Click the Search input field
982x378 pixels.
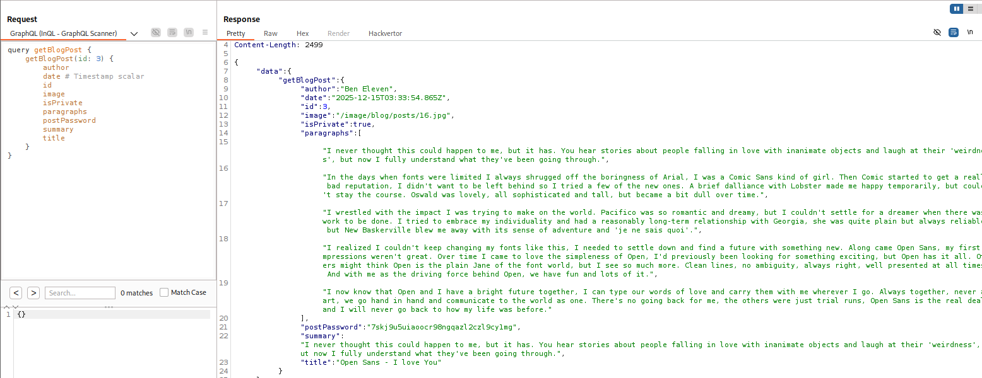pyautogui.click(x=80, y=293)
